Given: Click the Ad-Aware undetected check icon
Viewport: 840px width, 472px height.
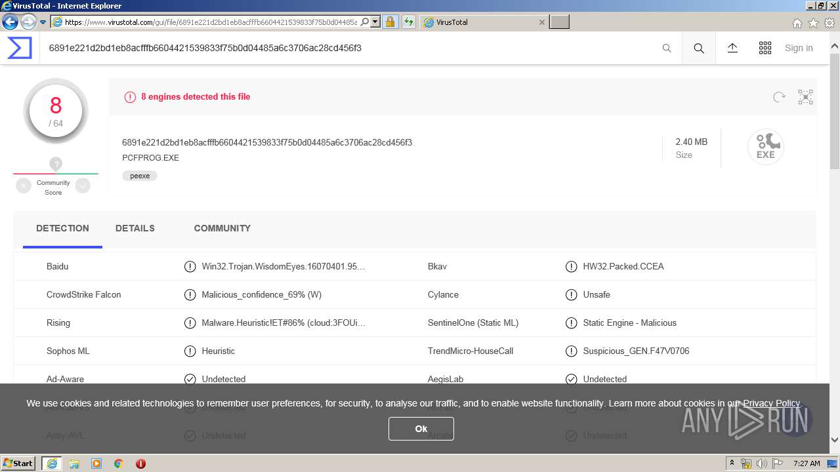Looking at the screenshot, I should [190, 379].
